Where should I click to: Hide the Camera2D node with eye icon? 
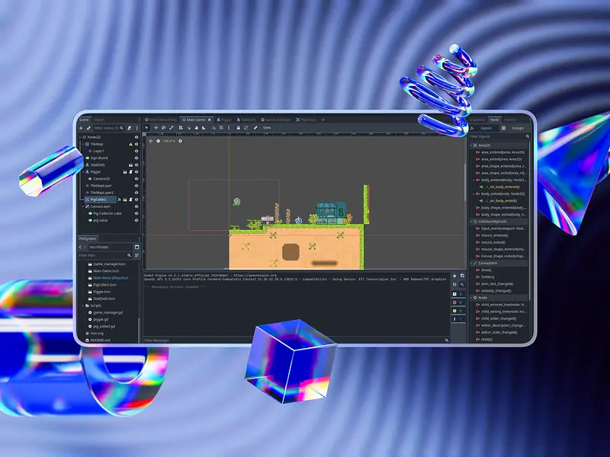136,178
